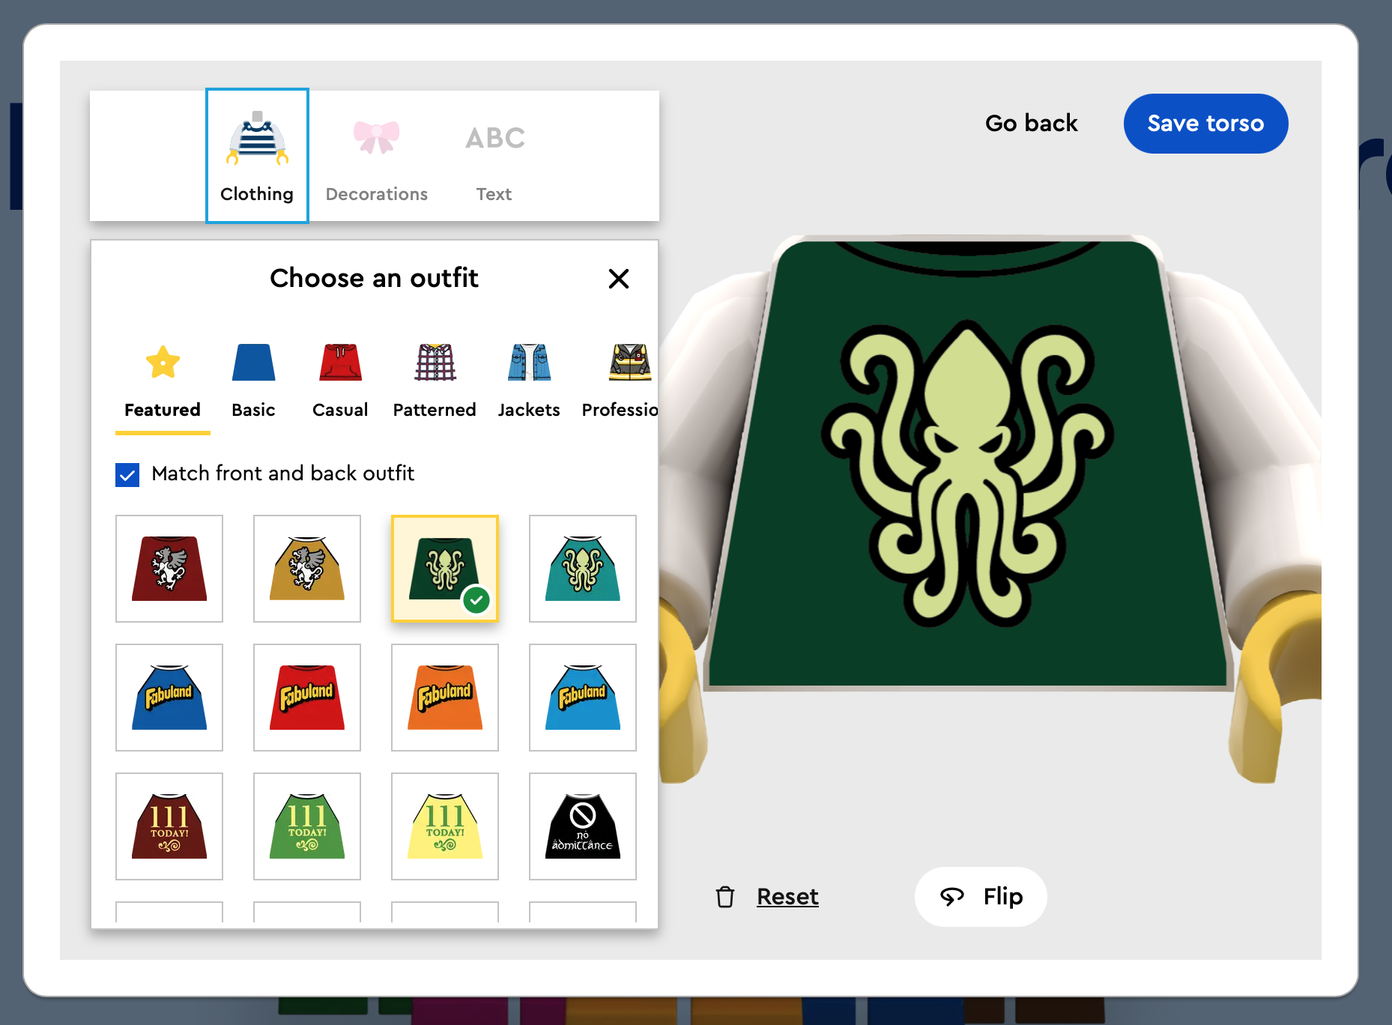Reset the torso design
Viewport: 1392px width, 1025px height.
click(x=787, y=897)
